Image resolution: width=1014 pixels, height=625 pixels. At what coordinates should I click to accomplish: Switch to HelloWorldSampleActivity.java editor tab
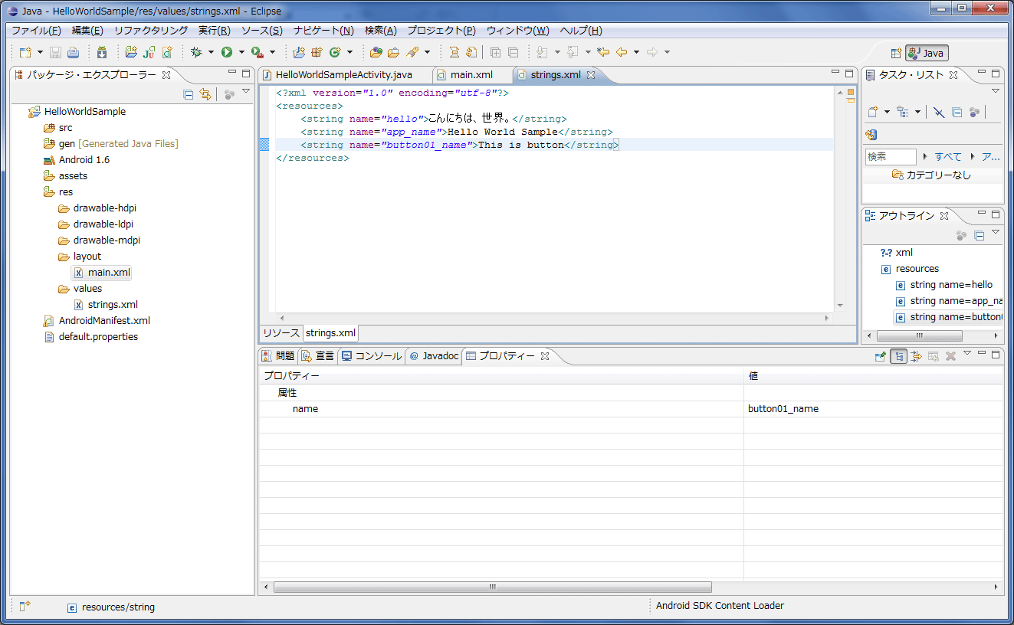point(344,75)
